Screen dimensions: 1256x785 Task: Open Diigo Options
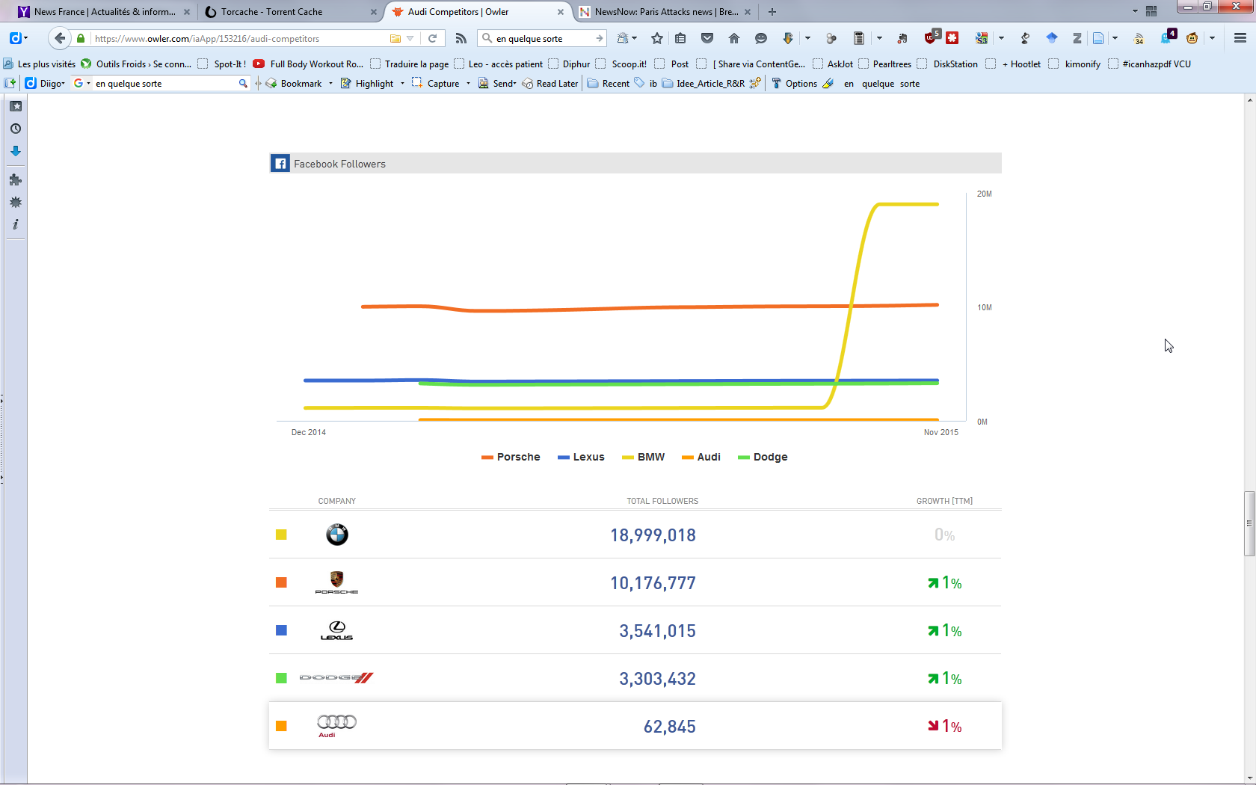tap(794, 84)
